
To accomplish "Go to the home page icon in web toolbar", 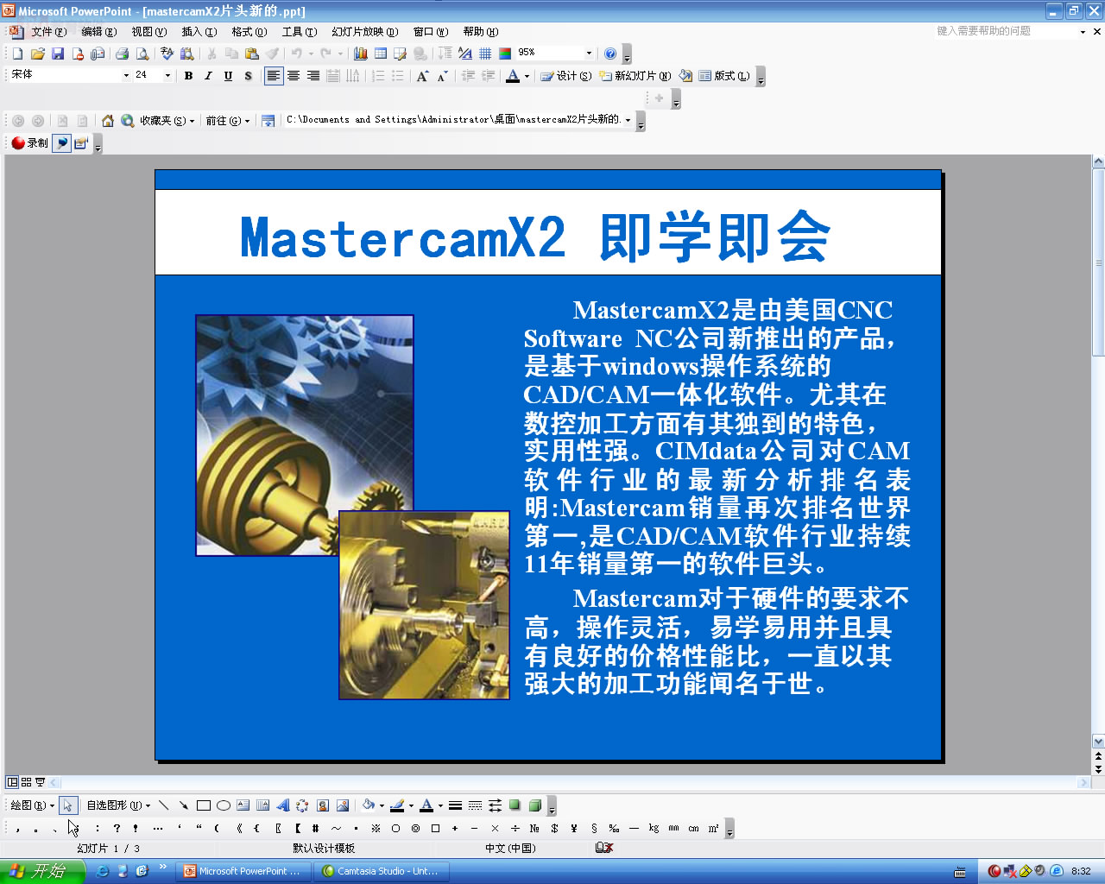I will coord(108,121).
